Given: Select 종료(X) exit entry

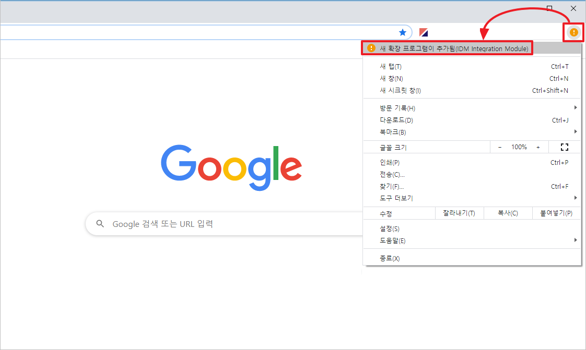Looking at the screenshot, I should [x=472, y=258].
